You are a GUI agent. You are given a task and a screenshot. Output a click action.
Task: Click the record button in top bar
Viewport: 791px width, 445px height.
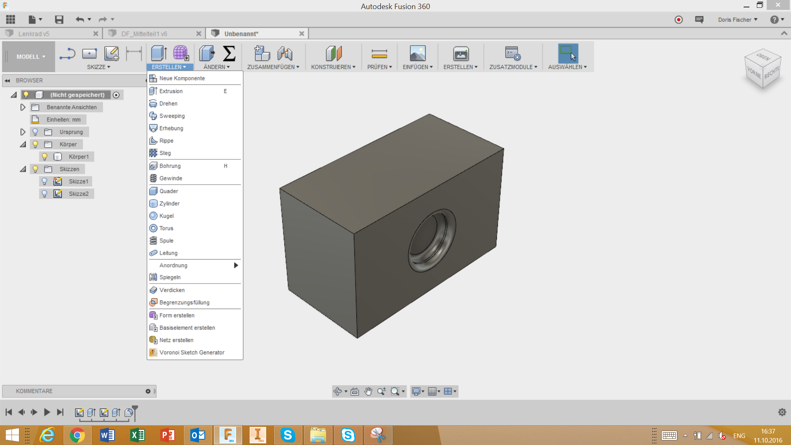[679, 20]
